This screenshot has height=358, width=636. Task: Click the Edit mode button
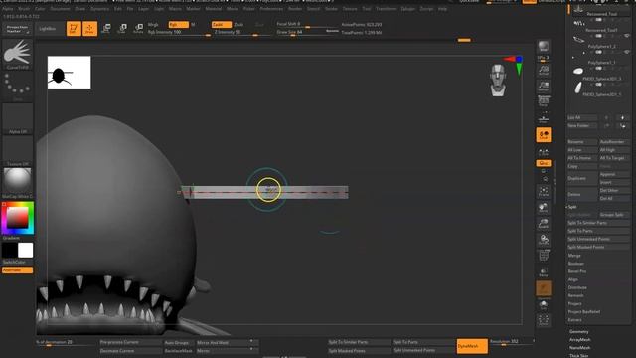pyautogui.click(x=74, y=29)
